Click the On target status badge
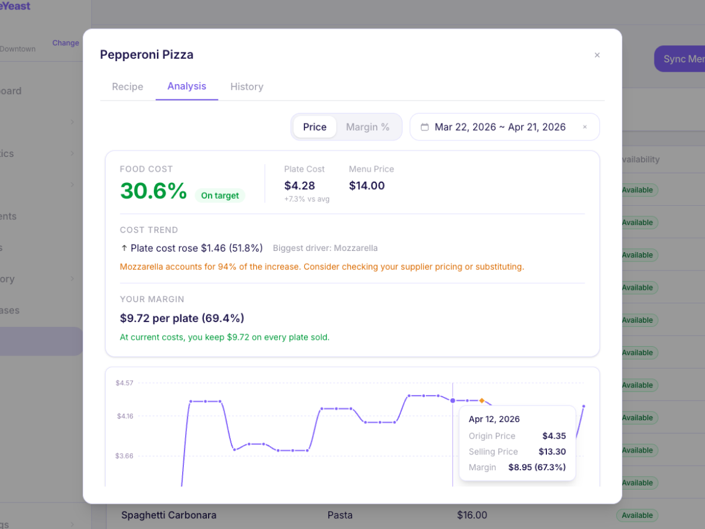Screen dimensions: 705x529 (x=220, y=196)
